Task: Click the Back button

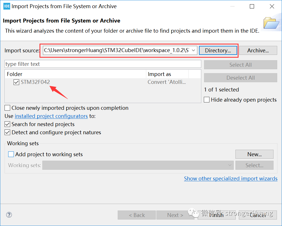Action: pos(137,215)
